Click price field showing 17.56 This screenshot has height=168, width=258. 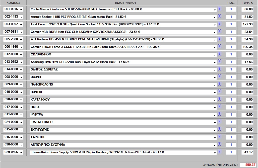[x=247, y=62]
